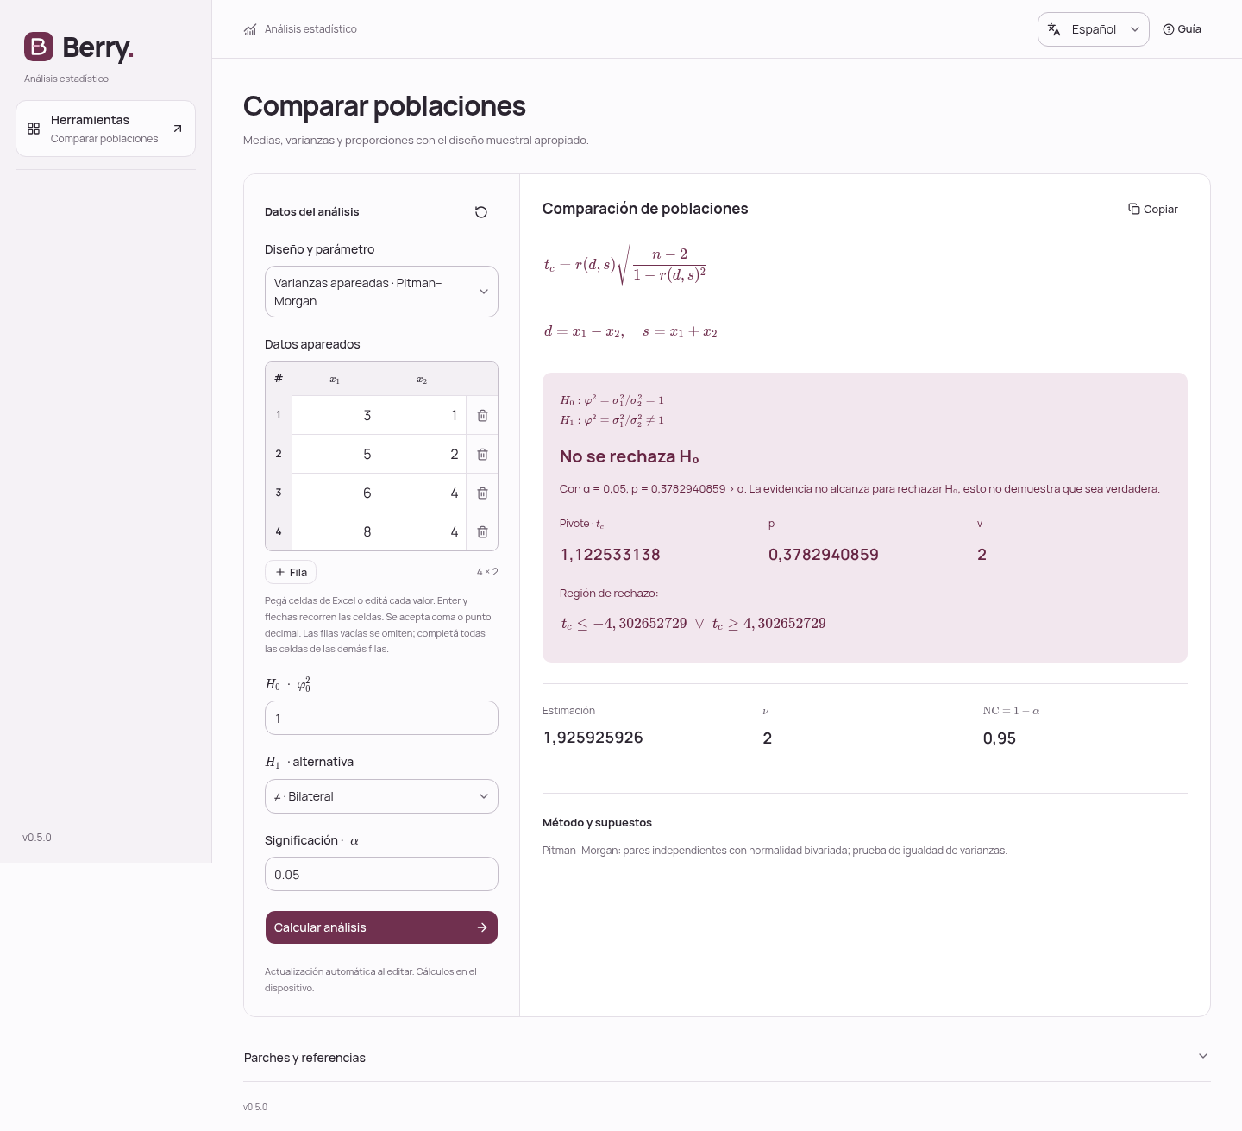Open the Español language dropdown
The image size is (1242, 1131).
click(1094, 29)
